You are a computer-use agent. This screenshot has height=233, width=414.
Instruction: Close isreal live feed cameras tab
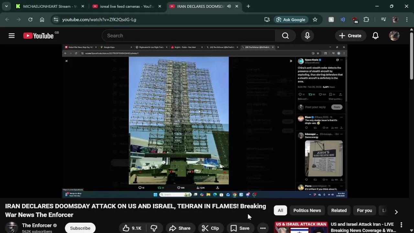click(x=160, y=6)
